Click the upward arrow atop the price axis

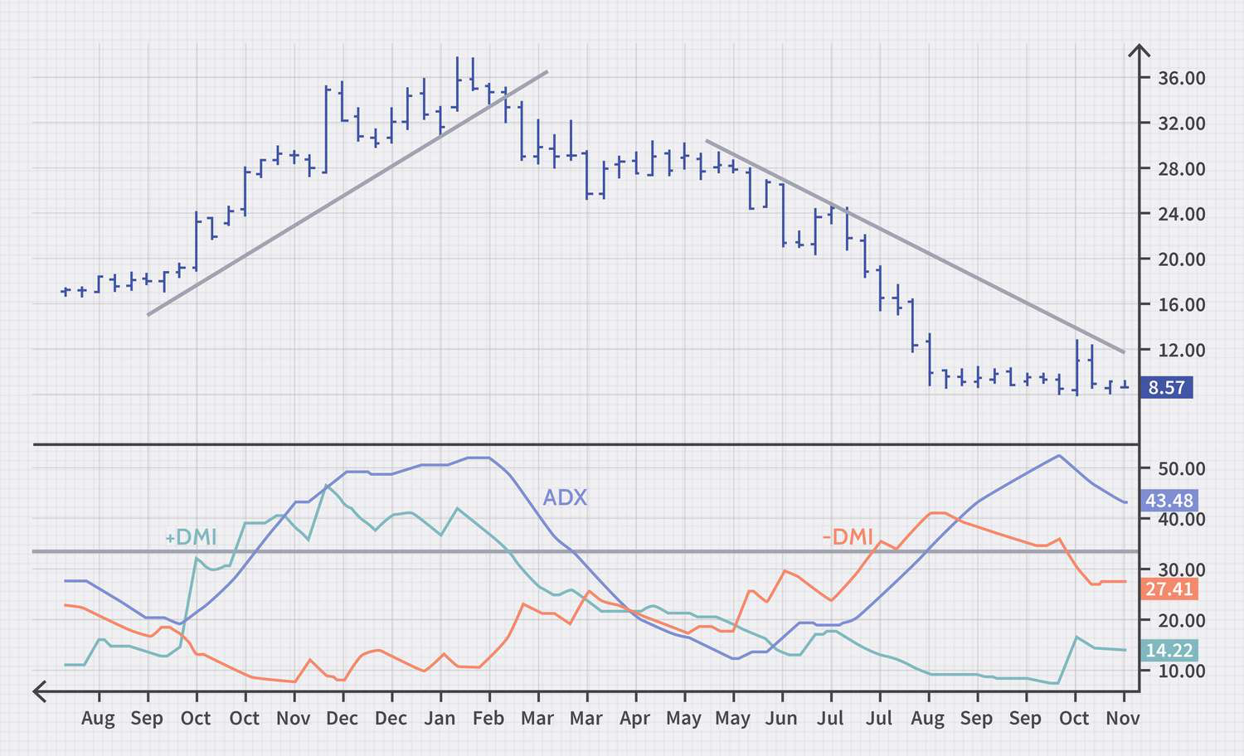click(x=1140, y=52)
